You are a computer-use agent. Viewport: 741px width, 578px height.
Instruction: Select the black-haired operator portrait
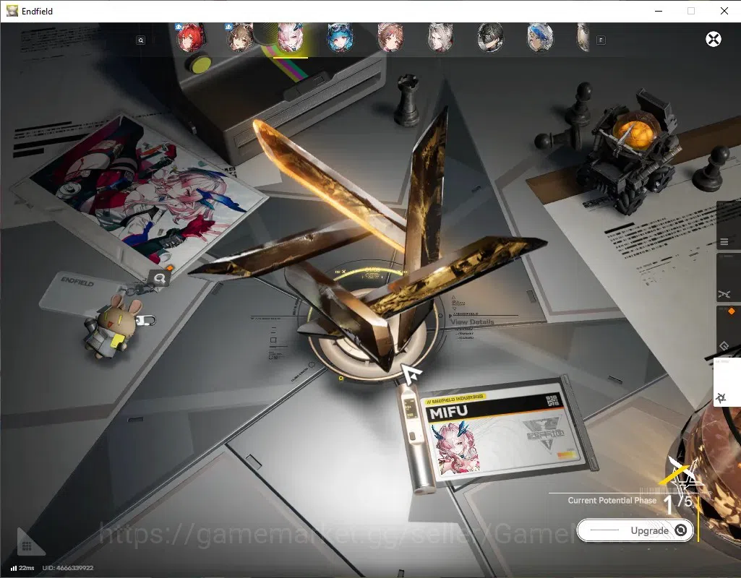(491, 38)
